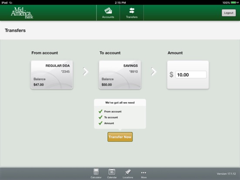Open the Calendar tool
Image resolution: width=240 pixels, height=180 pixels.
[112, 173]
